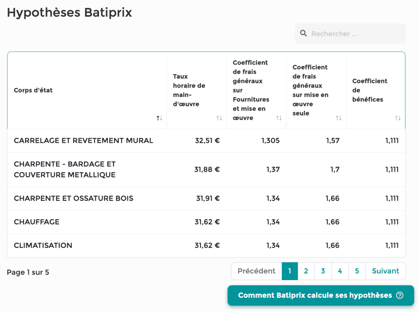
Task: Select page 1 in pagination
Action: point(290,271)
